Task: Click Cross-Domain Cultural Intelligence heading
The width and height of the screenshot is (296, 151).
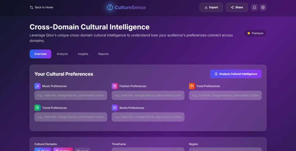Action: (90, 27)
